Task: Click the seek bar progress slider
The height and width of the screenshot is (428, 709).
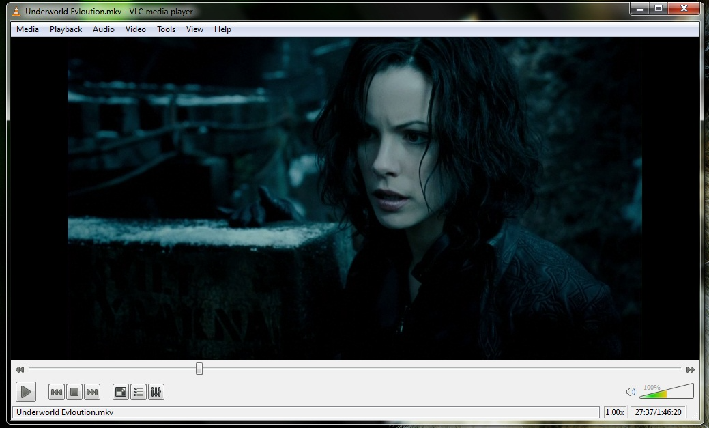Action: pos(199,368)
